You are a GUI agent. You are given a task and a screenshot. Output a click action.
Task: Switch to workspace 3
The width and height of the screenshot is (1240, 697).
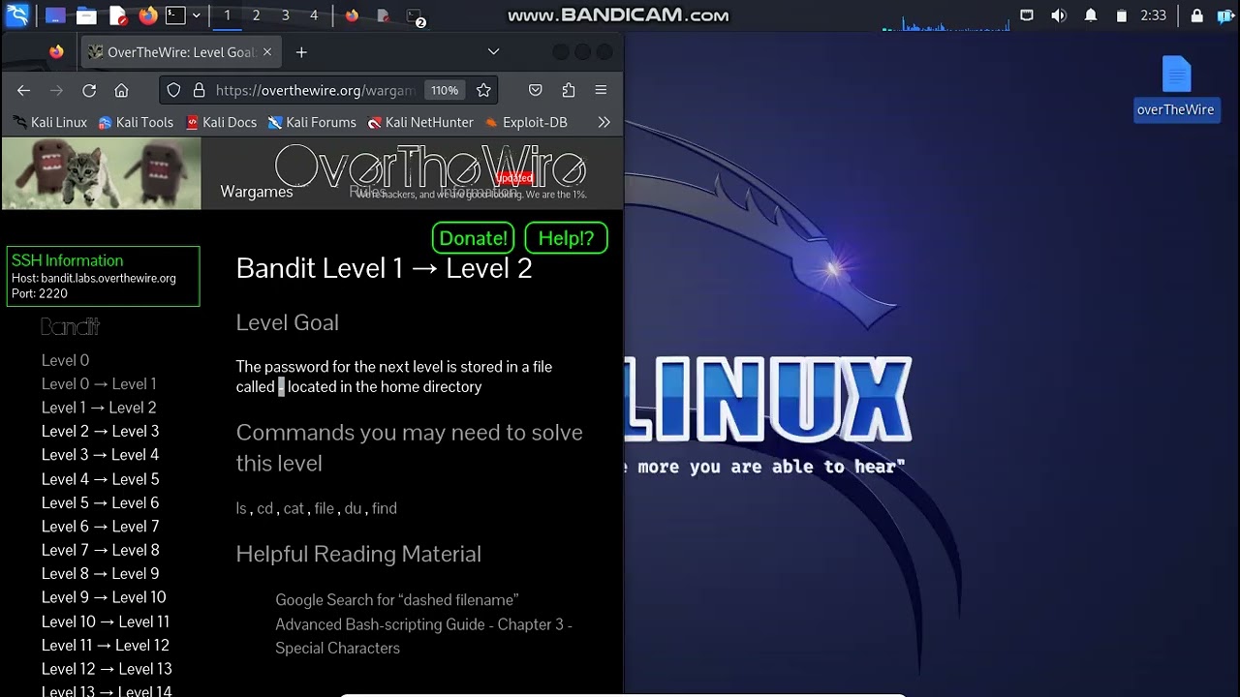coord(285,15)
